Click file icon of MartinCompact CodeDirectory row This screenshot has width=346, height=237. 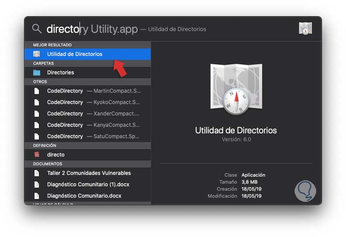tap(37, 91)
